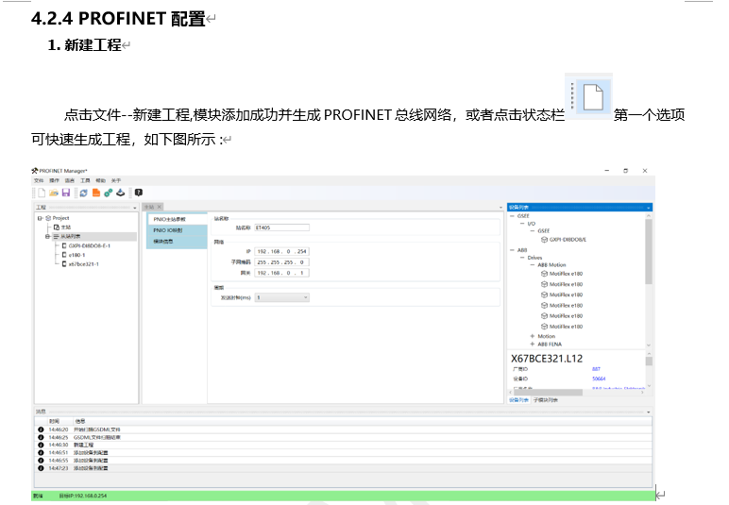Click the device details horizontal scrollbar
Viewport: 729px width, 505px height.
(x=548, y=393)
